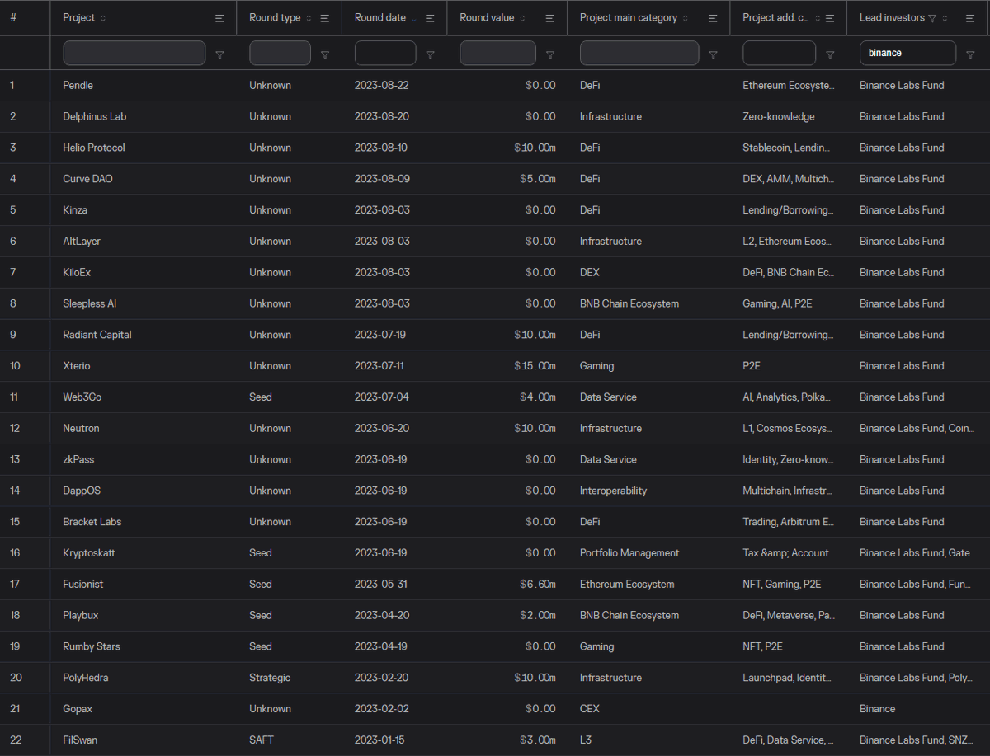Select the Radiant Capital project cell
Screen dimensions: 990x756
(144, 335)
